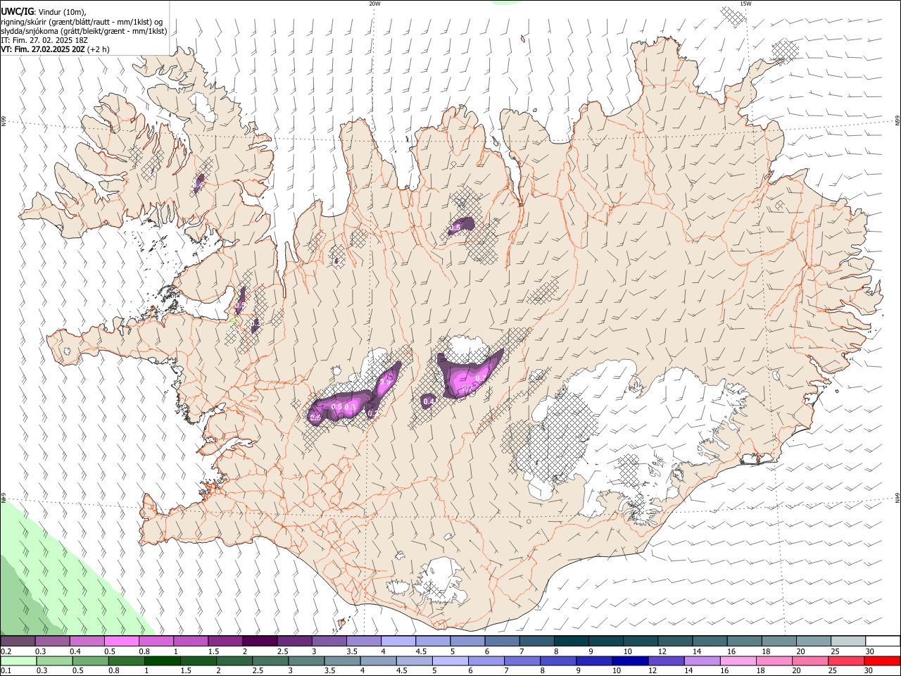Click the 4–4.5 snow scale swatch
Image resolution: width=901 pixels, height=676 pixels.
399,641
